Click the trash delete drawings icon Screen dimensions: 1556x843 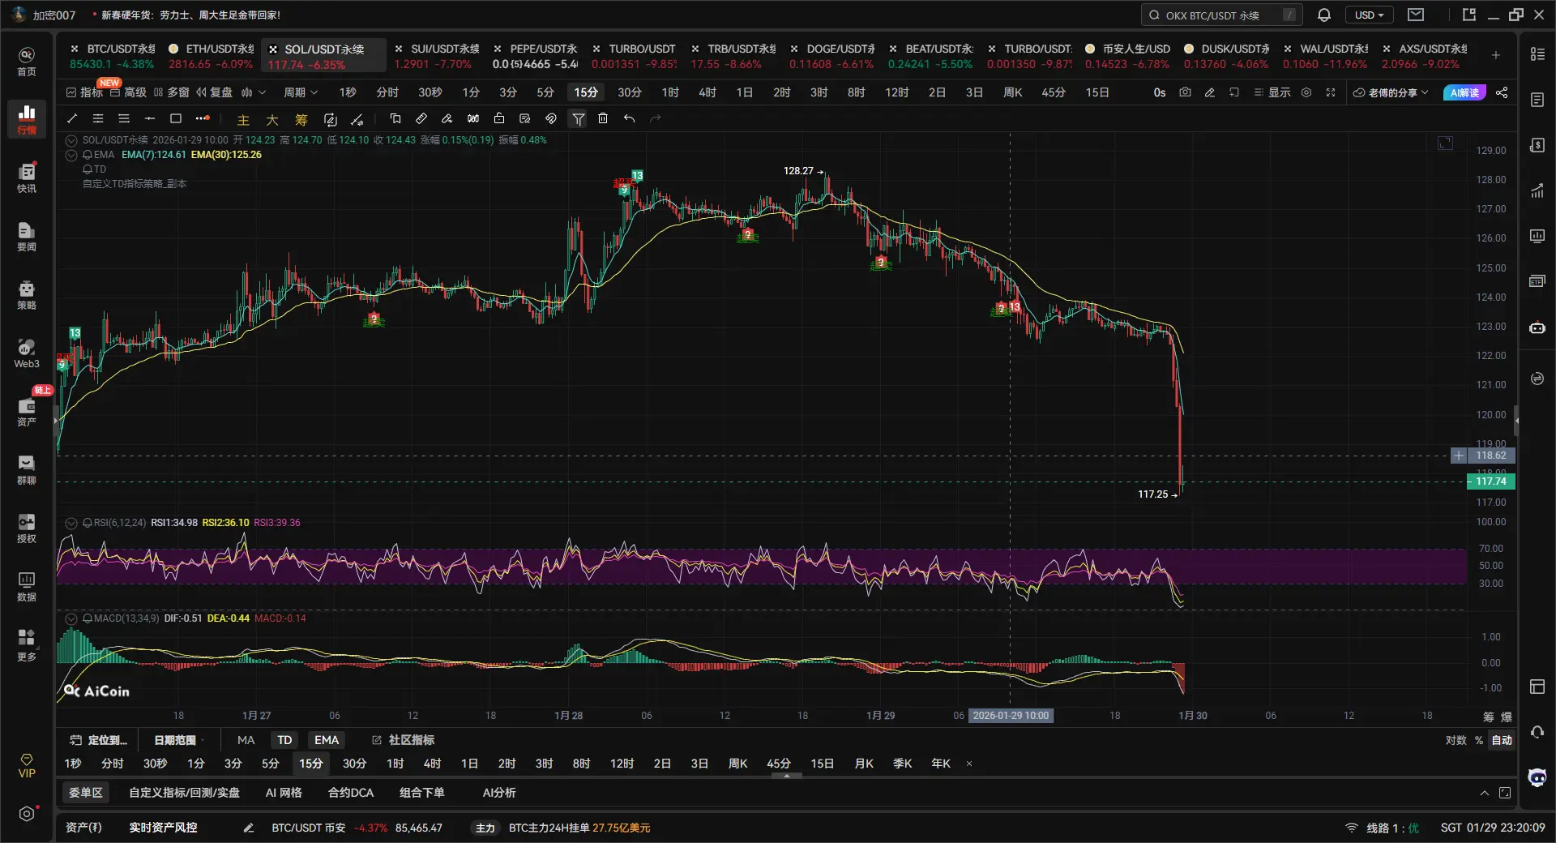(603, 118)
